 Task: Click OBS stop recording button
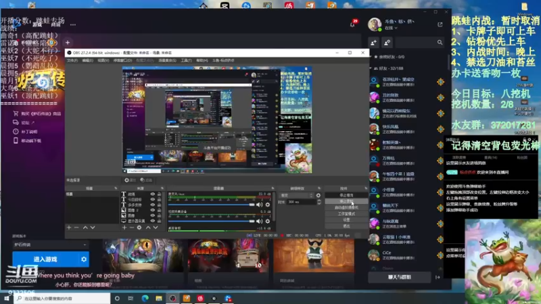point(346,201)
